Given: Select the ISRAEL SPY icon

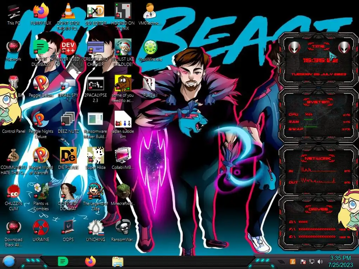Looking at the screenshot, I should (x=68, y=88).
